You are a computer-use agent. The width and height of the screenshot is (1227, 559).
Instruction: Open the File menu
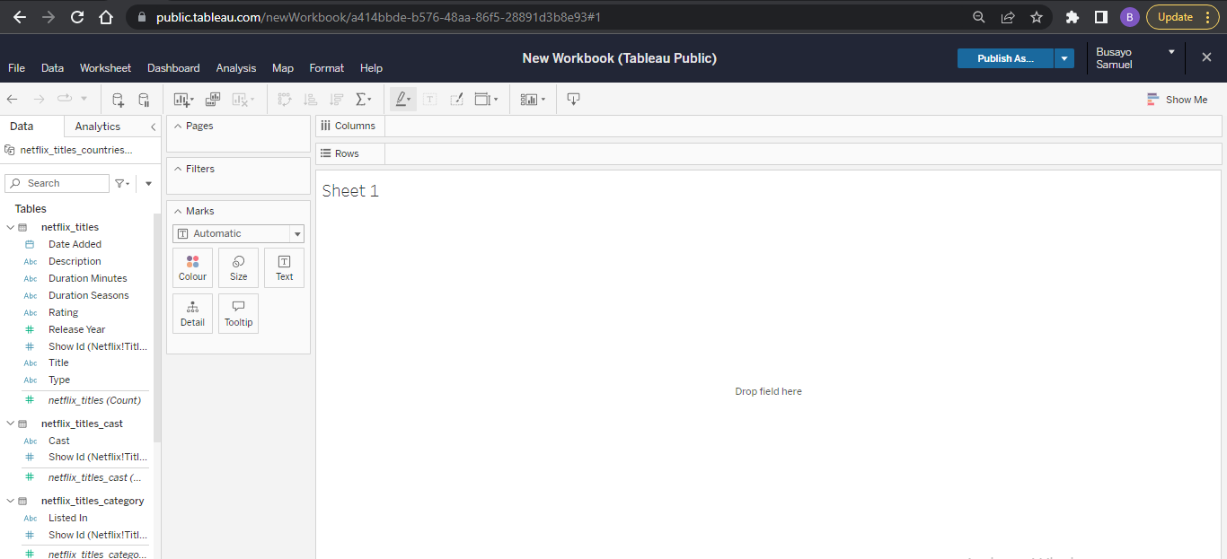pos(17,68)
